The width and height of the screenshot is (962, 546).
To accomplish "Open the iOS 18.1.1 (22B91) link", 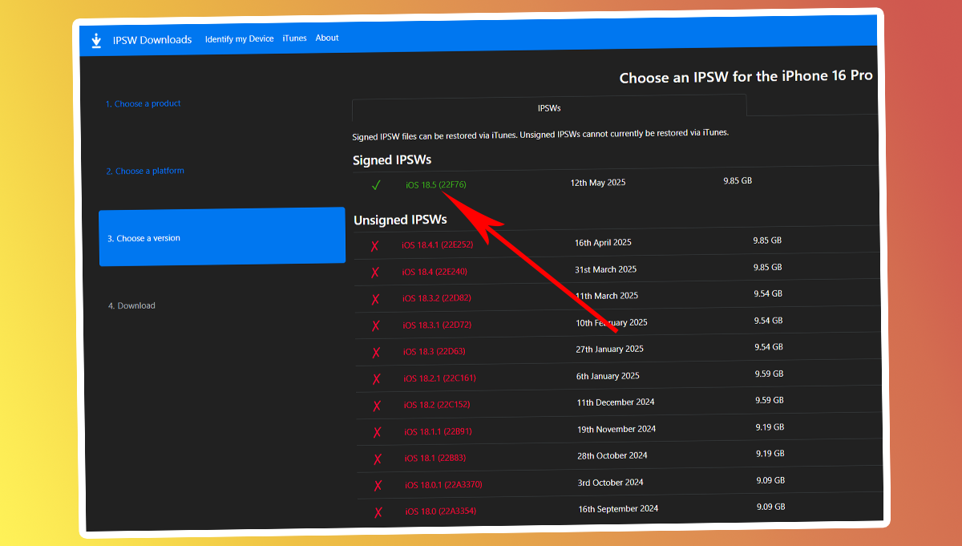I will pyautogui.click(x=439, y=431).
